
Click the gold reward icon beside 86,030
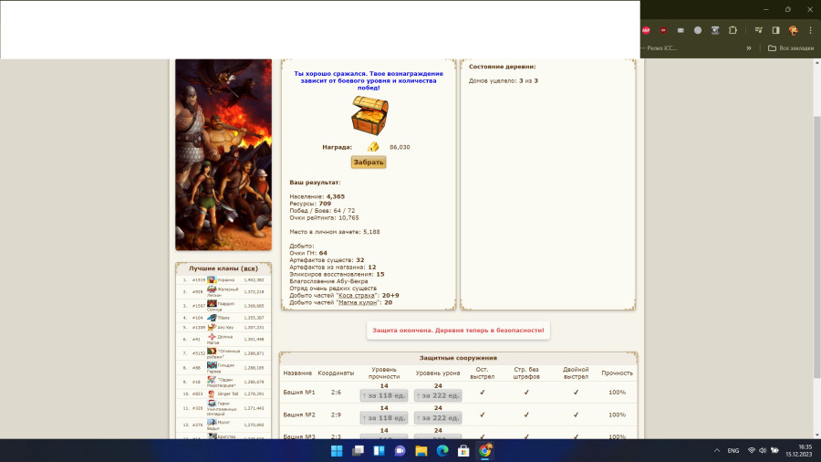(373, 147)
